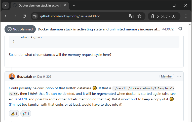Screen dimensions: 192x122
Task: Open a new browser tab
Action: (x=74, y=5)
